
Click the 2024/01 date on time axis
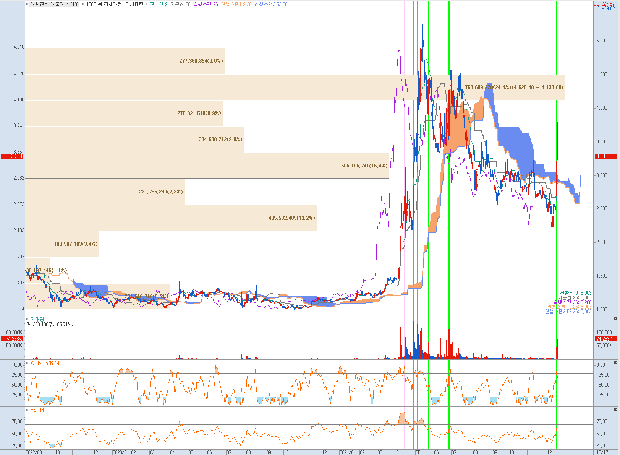[x=348, y=452]
